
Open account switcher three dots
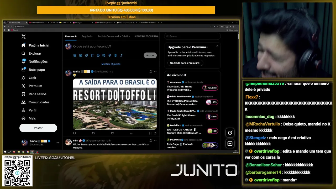58,143
